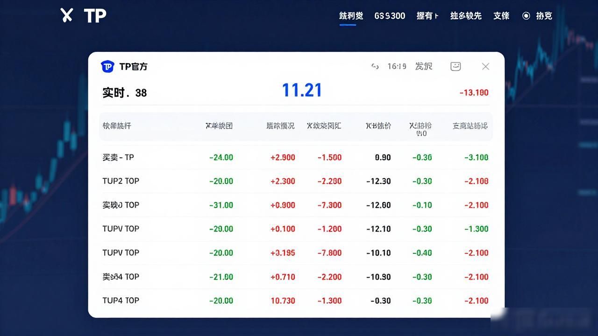Viewport: 598px width, 336px height.
Task: Click the X logo in the top bar
Action: 67,15
